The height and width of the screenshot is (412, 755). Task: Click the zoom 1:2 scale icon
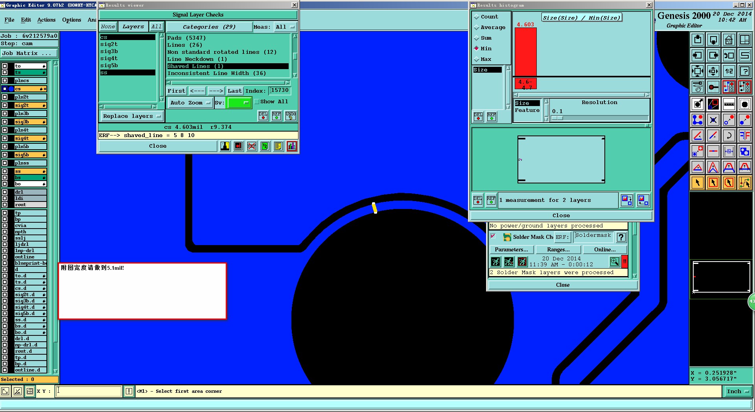pos(729,71)
